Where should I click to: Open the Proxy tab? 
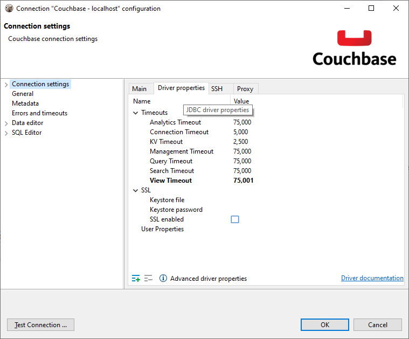[245, 89]
